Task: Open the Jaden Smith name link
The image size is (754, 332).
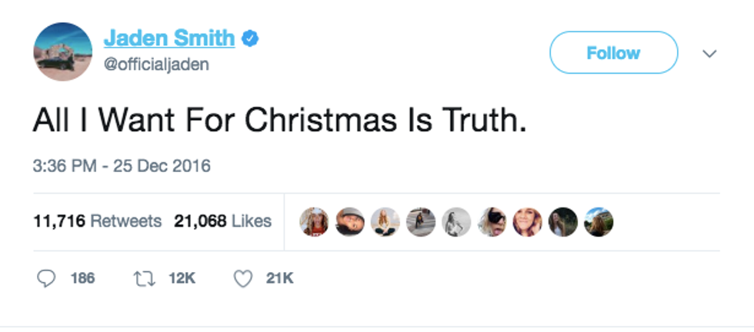Action: pyautogui.click(x=167, y=38)
